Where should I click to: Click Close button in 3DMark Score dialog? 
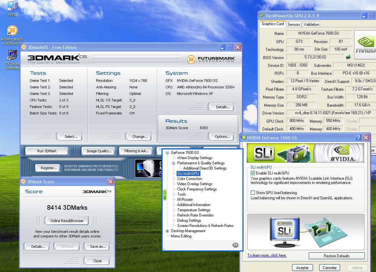point(97,261)
